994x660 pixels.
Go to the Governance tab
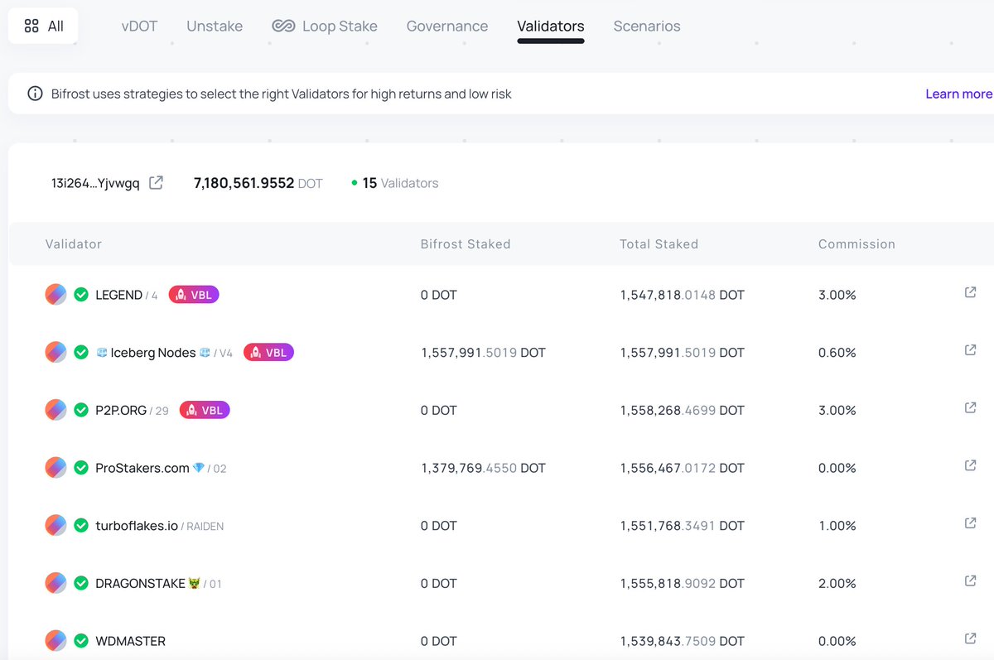point(447,26)
